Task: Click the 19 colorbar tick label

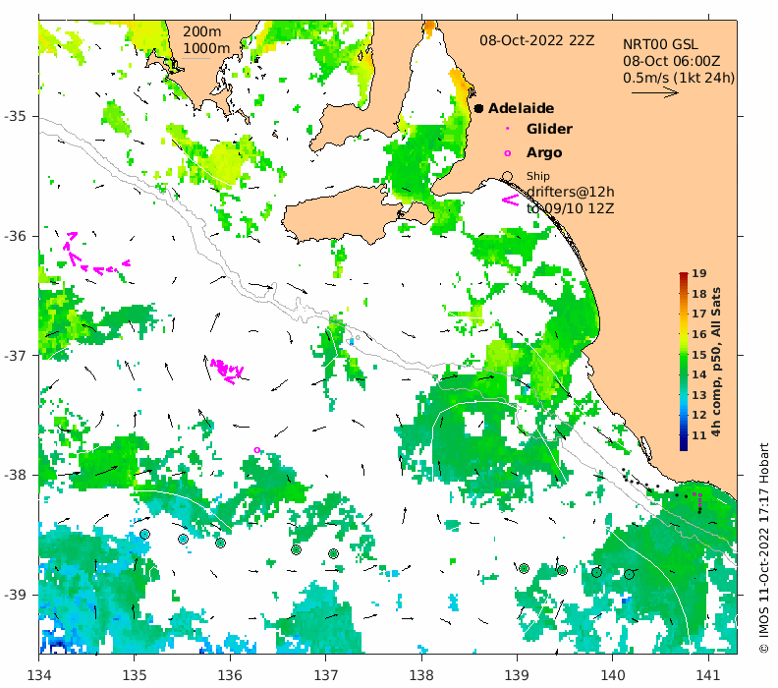Action: click(699, 273)
